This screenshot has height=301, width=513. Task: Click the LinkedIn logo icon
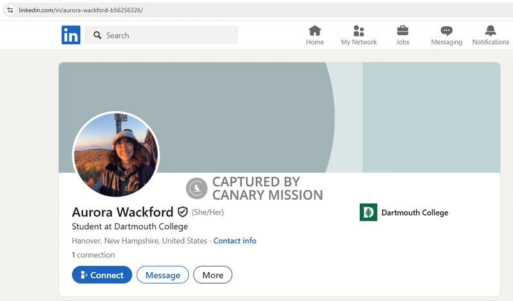click(x=71, y=35)
